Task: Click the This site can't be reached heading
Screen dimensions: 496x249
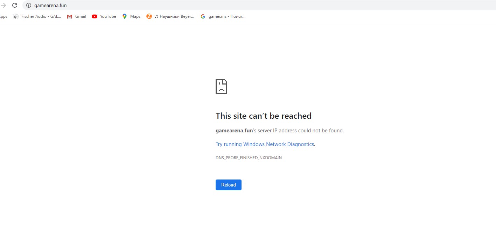Action: point(264,116)
